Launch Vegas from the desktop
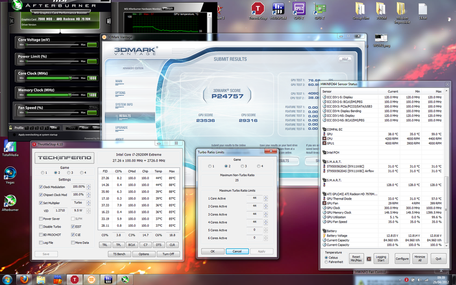 pyautogui.click(x=10, y=175)
